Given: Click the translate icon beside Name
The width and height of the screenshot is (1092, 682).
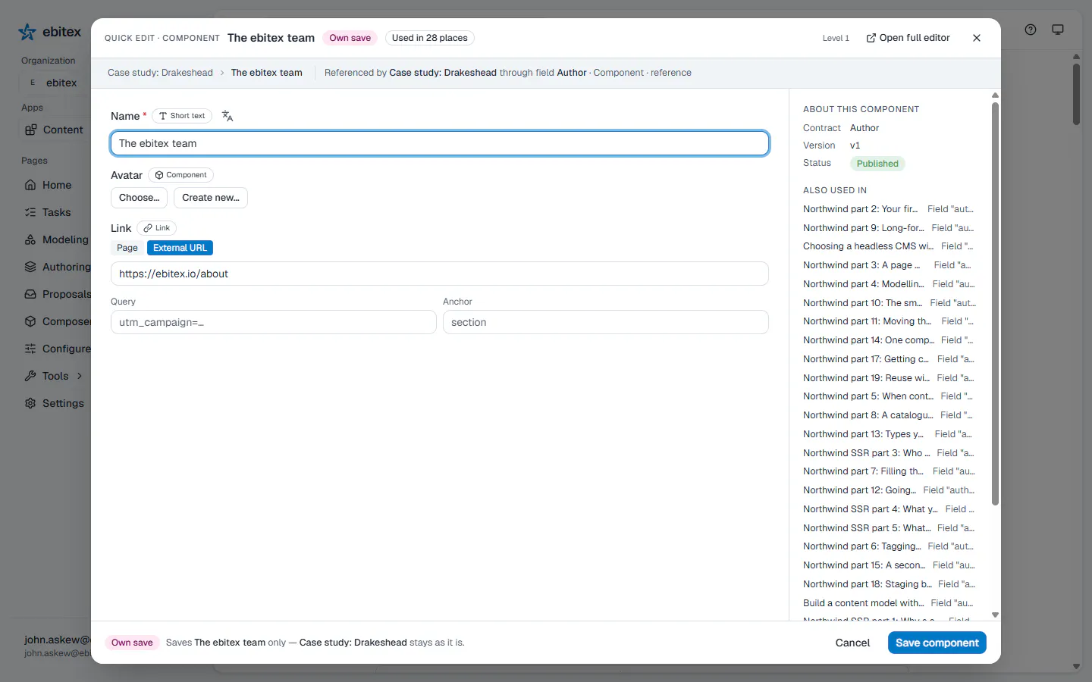Looking at the screenshot, I should pyautogui.click(x=227, y=116).
